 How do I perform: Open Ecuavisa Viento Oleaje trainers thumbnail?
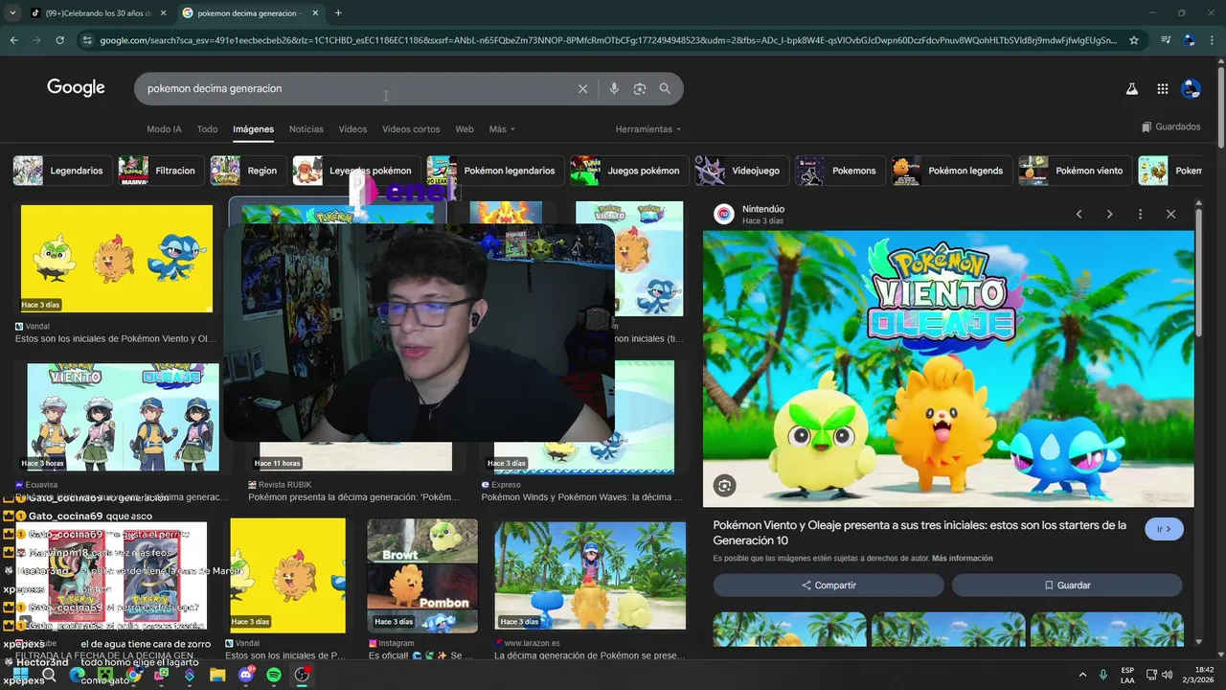point(123,417)
